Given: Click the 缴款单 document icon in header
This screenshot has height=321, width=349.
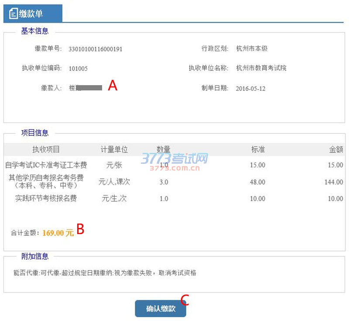Looking at the screenshot, I should 13,14.
